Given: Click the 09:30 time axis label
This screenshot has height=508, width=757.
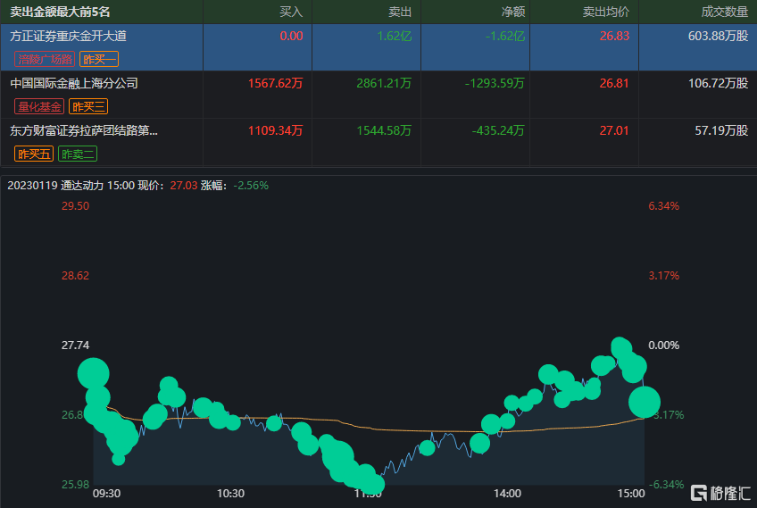Looking at the screenshot, I should [107, 494].
